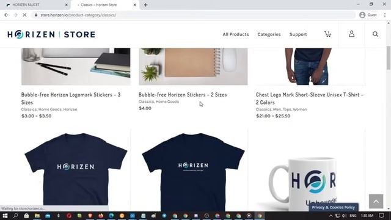Click the site padlock icon
This screenshot has height=220, width=391.
pyautogui.click(x=36, y=15)
